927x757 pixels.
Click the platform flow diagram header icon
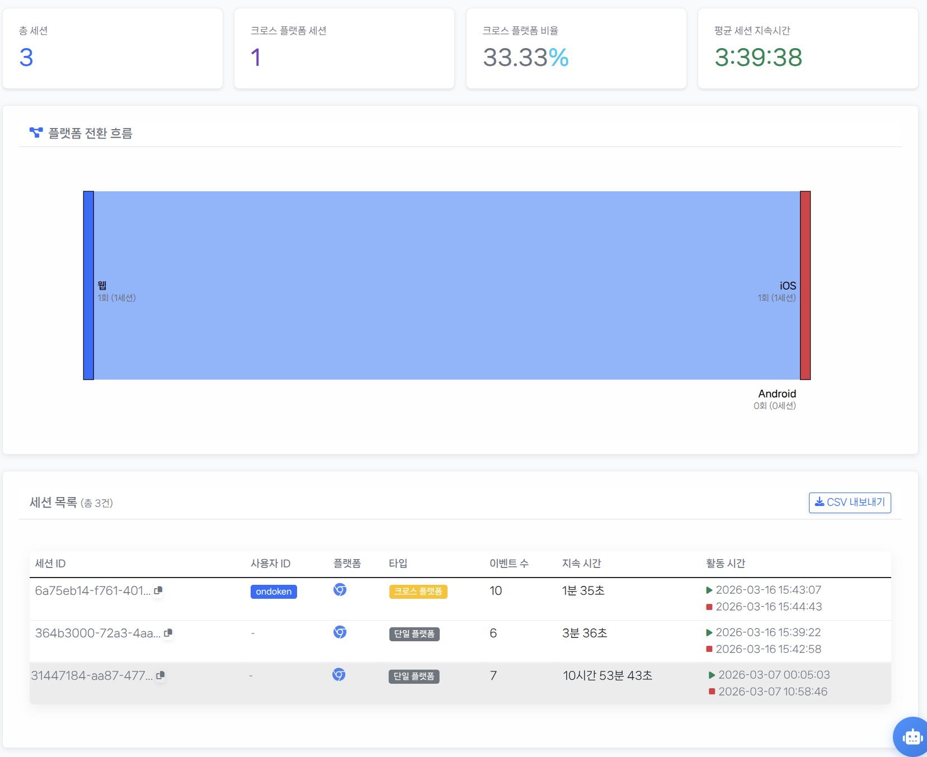(36, 133)
